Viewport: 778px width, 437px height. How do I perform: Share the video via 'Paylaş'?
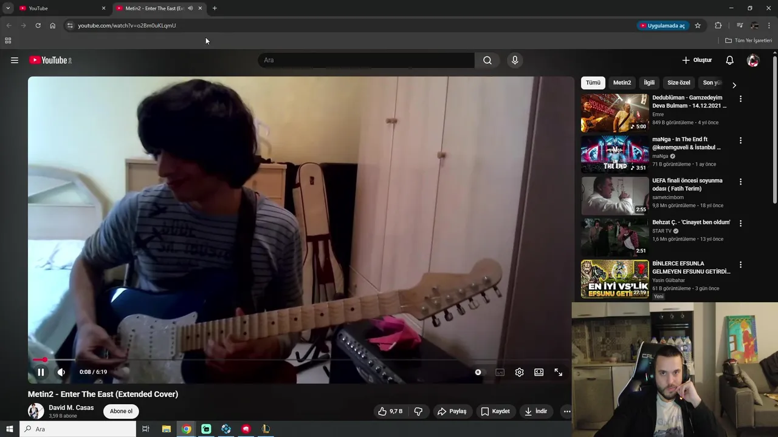point(452,412)
